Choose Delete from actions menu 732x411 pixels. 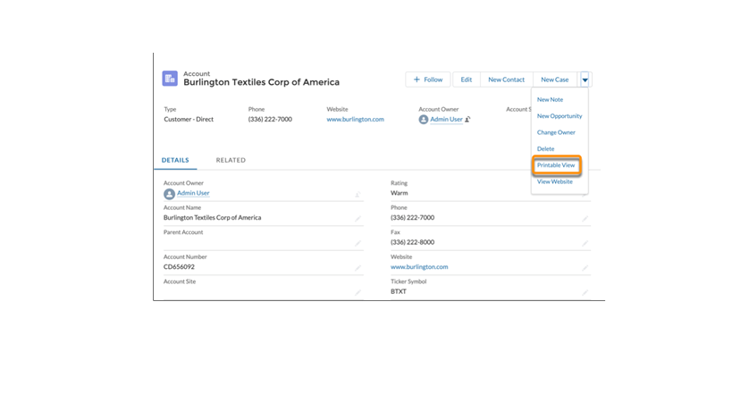(545, 149)
